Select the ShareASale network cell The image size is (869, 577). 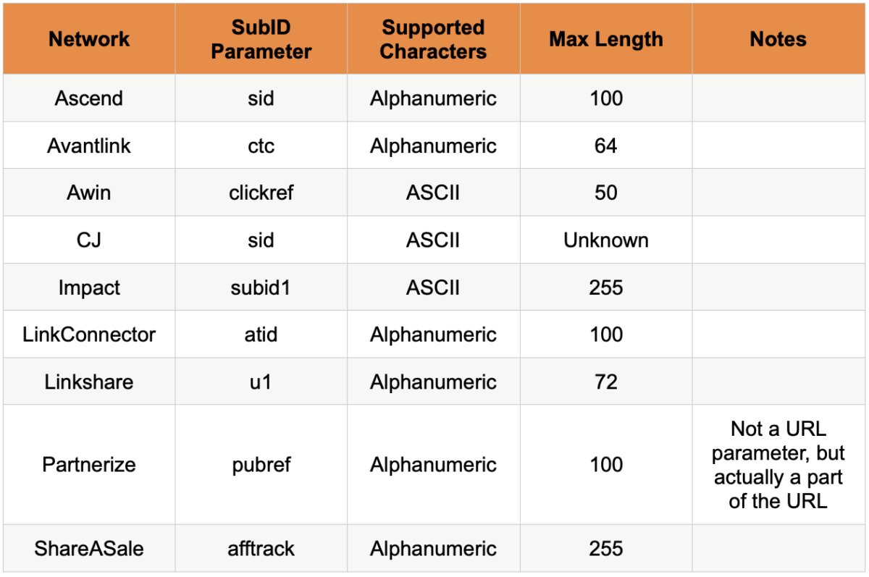tap(88, 548)
